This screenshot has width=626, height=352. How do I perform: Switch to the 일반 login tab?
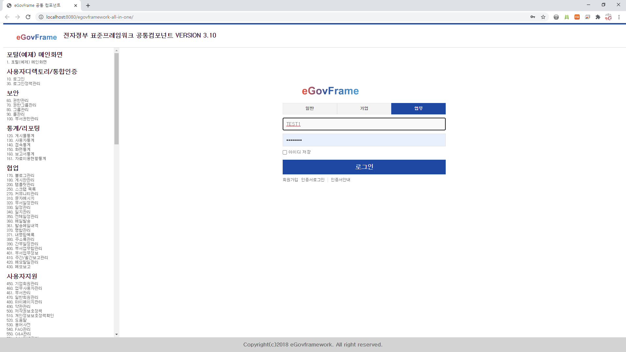310,109
